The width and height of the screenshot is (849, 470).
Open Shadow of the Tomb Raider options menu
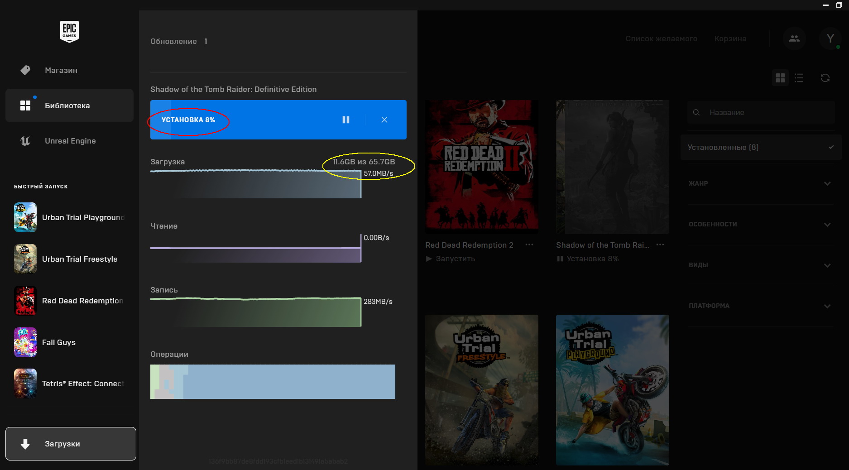point(660,245)
